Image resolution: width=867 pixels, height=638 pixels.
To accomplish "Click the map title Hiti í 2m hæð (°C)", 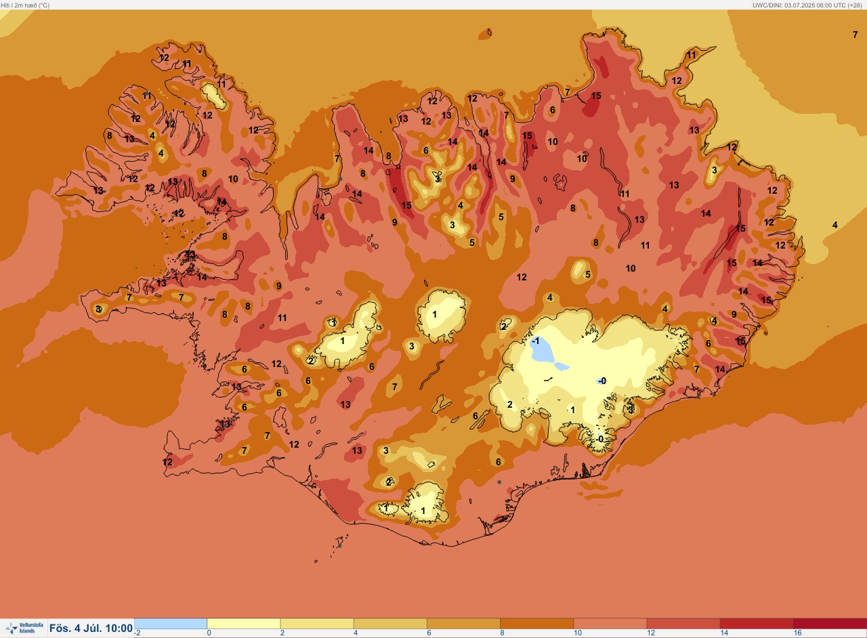I will (25, 5).
